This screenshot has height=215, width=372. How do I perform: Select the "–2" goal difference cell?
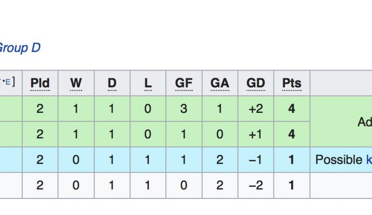(x=255, y=185)
